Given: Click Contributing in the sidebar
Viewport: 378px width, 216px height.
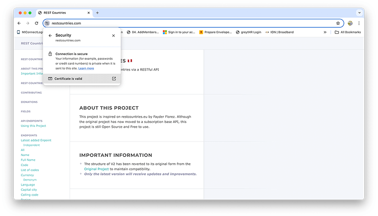Looking at the screenshot, I should [x=31, y=93].
